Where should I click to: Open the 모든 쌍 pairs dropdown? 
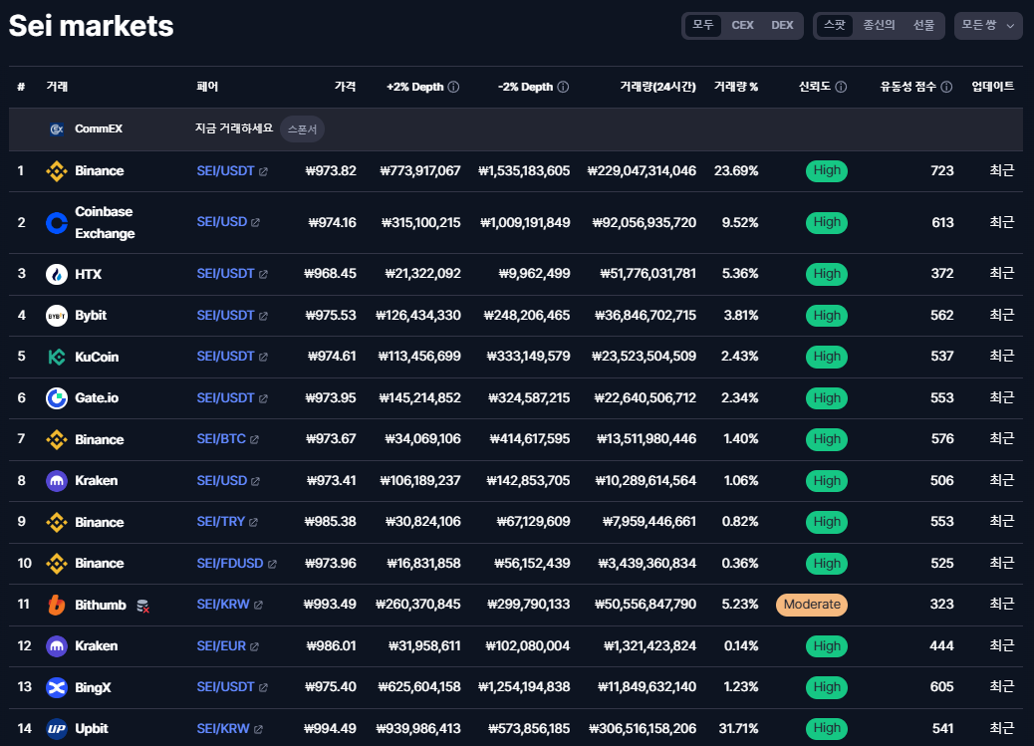(x=987, y=26)
